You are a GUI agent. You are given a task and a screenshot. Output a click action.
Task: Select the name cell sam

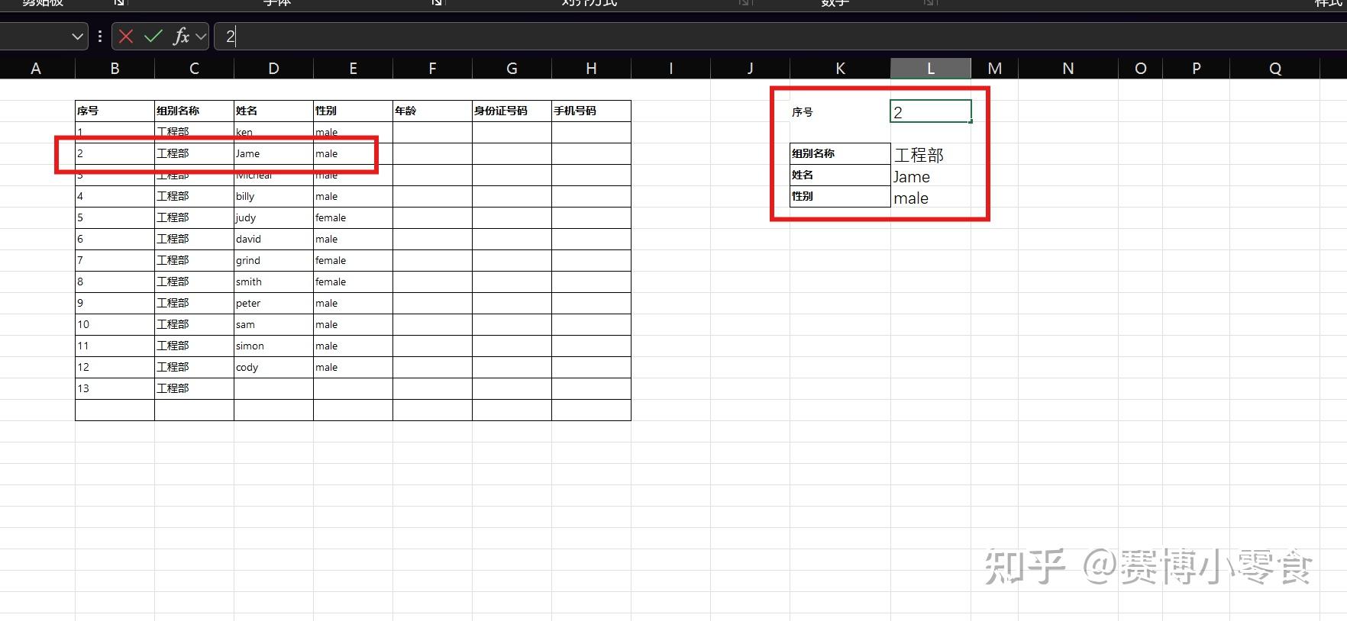click(x=273, y=324)
